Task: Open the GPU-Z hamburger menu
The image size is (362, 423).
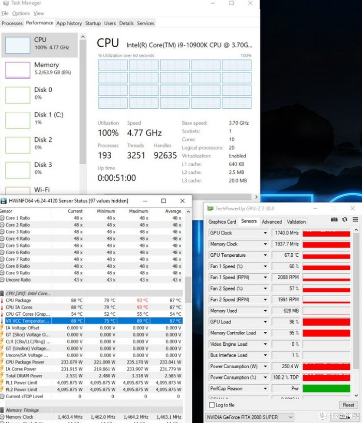Action: point(355,219)
